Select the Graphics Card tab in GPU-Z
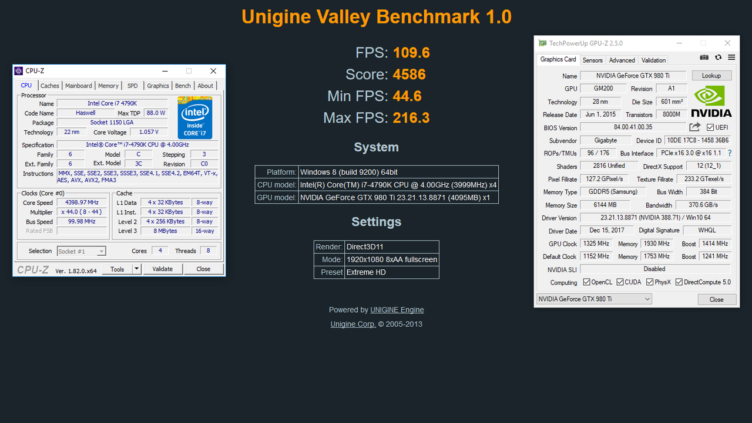The width and height of the screenshot is (752, 423). coord(558,59)
